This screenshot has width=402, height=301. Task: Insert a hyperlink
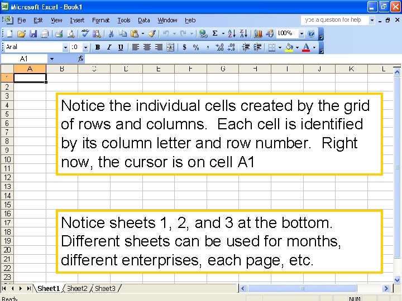click(x=203, y=33)
